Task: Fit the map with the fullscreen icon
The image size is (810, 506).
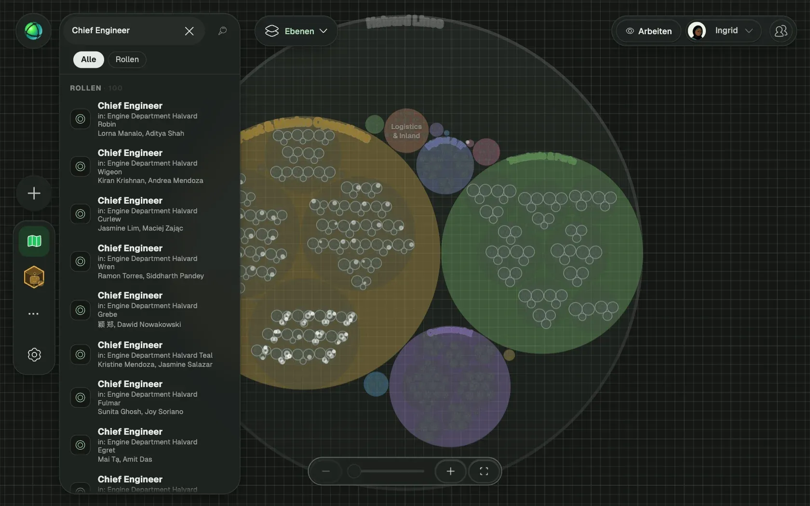Action: point(484,471)
